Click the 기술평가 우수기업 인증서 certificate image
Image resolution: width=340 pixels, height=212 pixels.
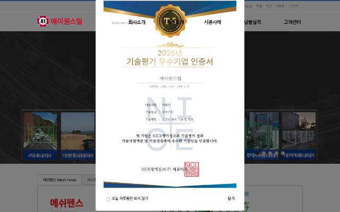pos(170,94)
